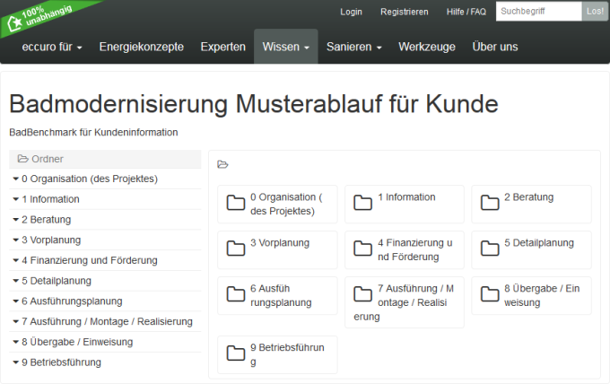Click folder icon of 9 Betriebsführung tile

pos(235,353)
